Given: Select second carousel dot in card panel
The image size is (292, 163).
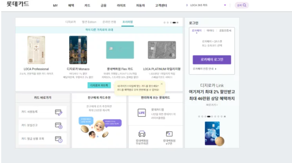Looking at the screenshot, I should point(168,23).
